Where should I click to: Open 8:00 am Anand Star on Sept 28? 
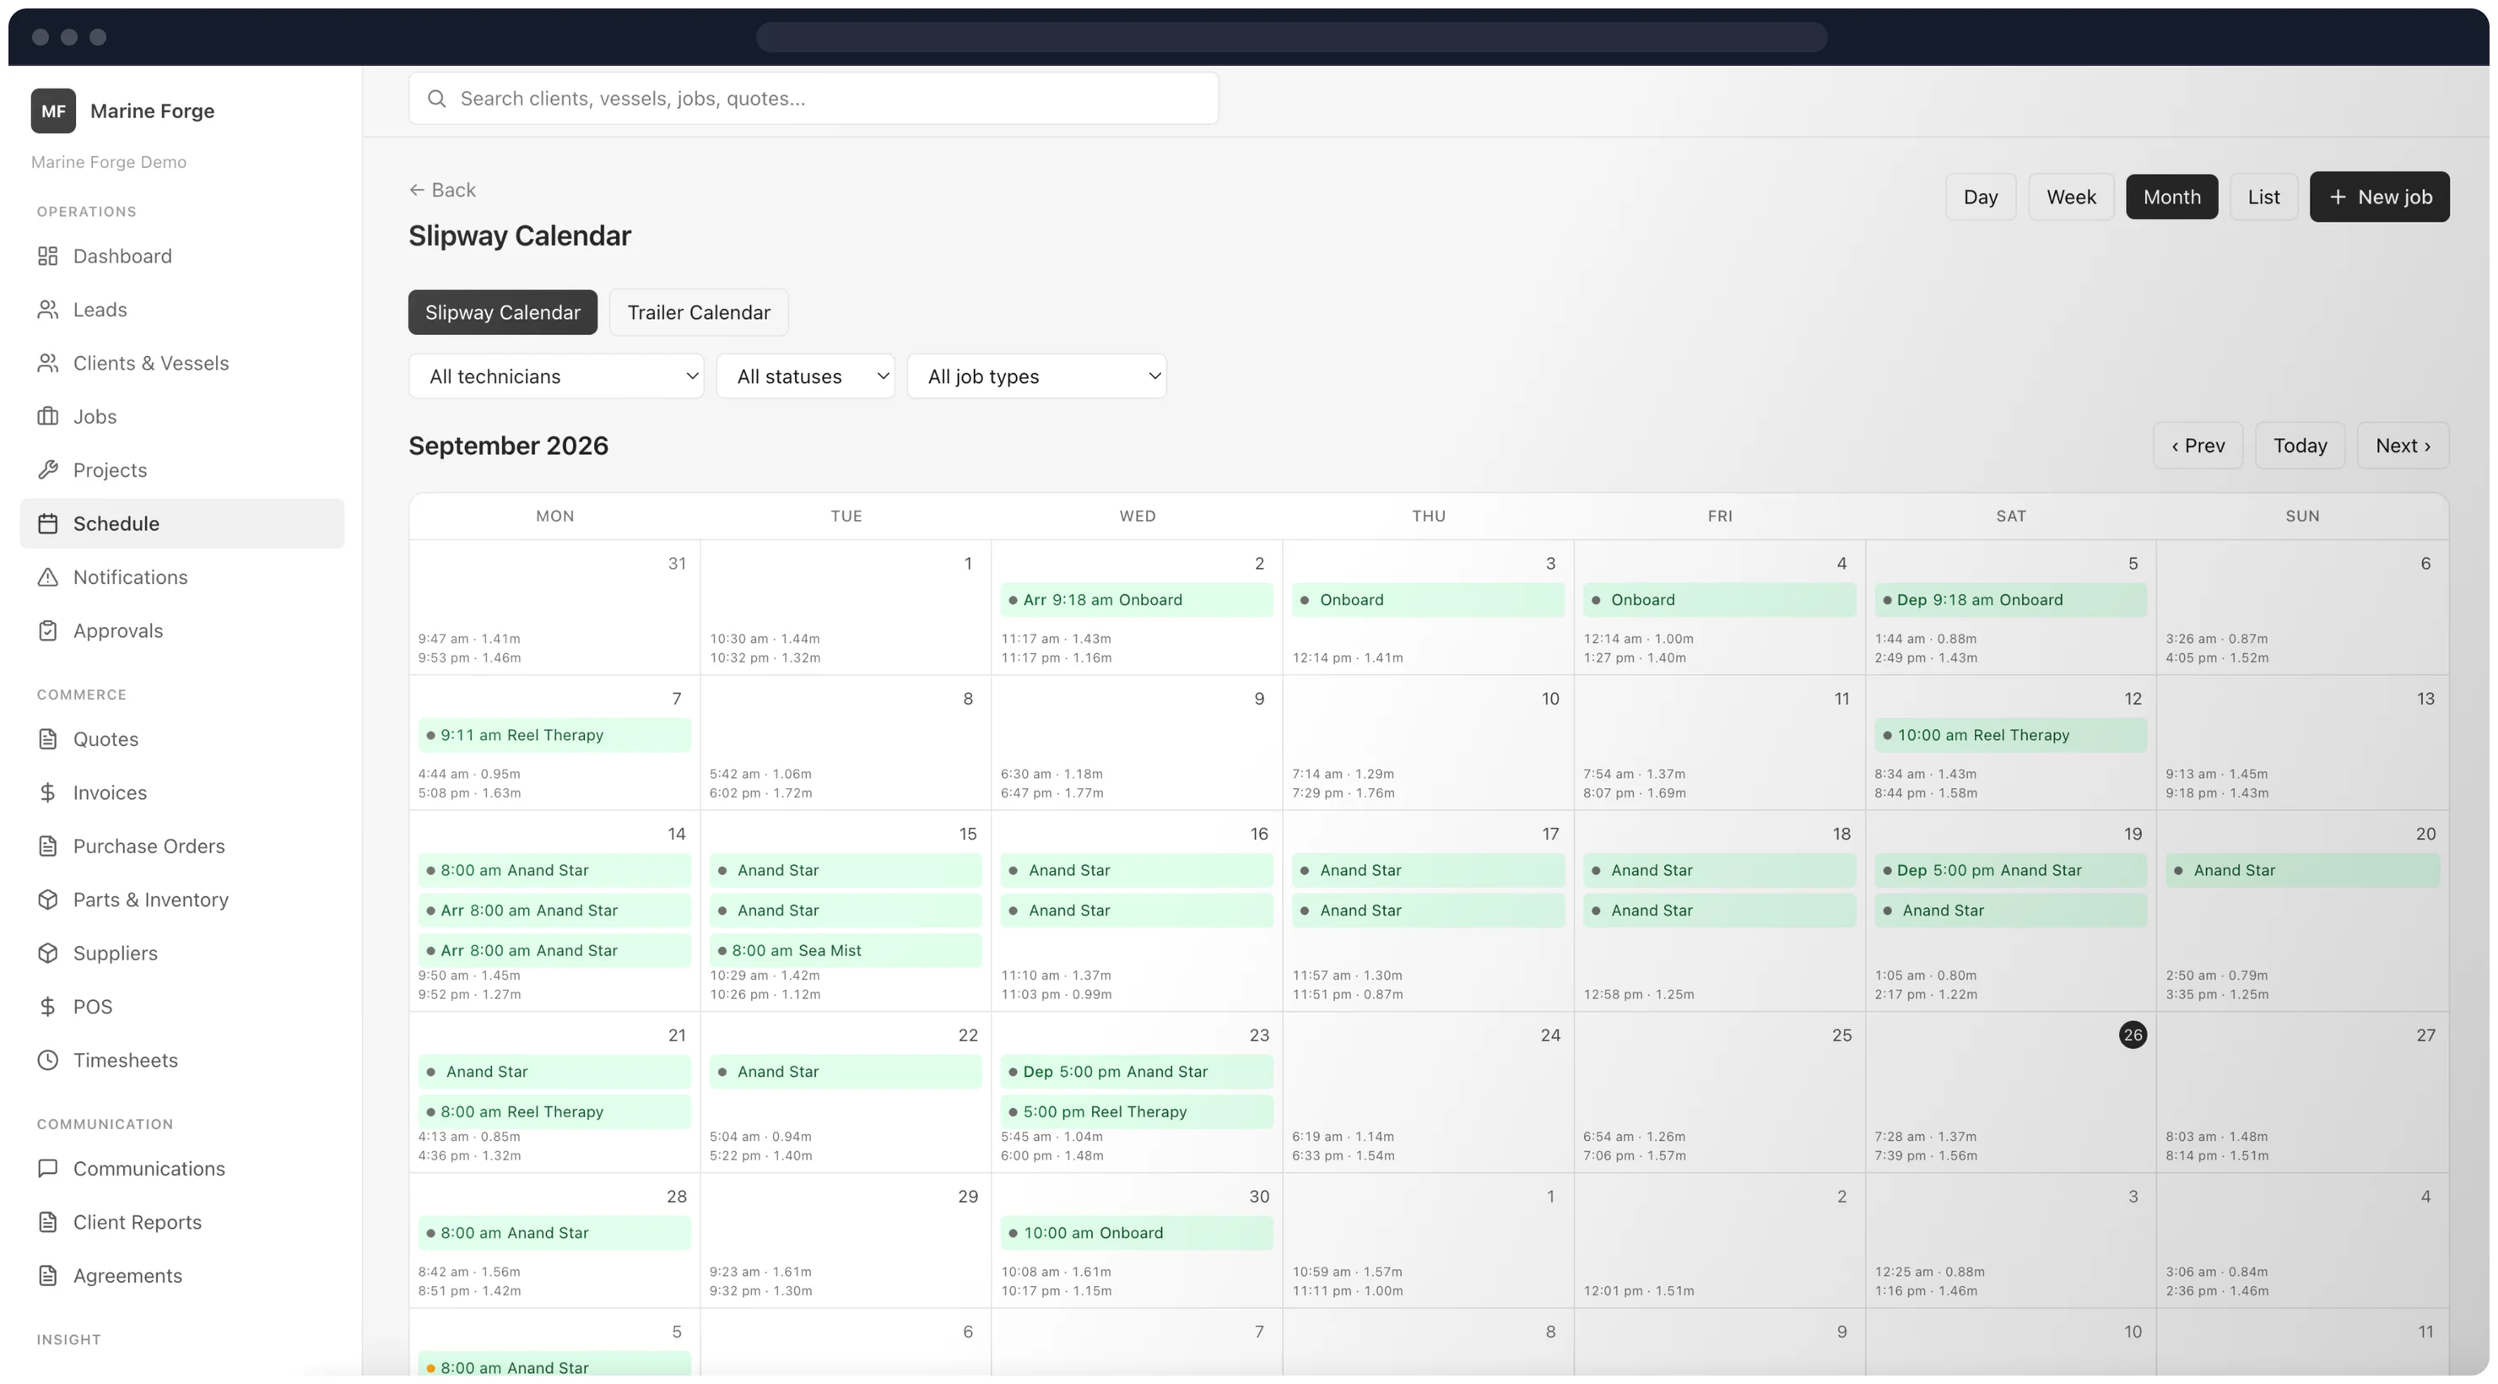[x=554, y=1234]
